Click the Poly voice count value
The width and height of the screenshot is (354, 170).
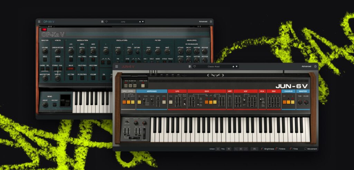coord(229,149)
